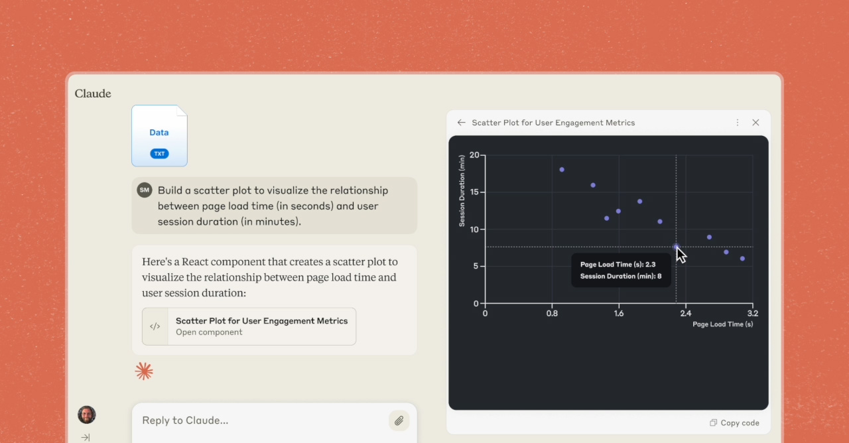
Task: Click the Copy code button
Action: (x=740, y=423)
